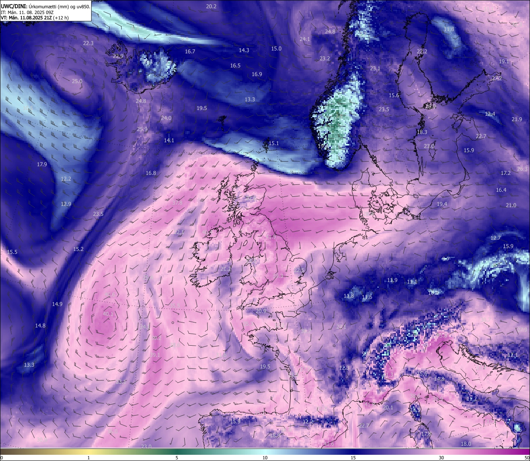
Task: Click the 12.1 value label
Action: tap(513, 355)
